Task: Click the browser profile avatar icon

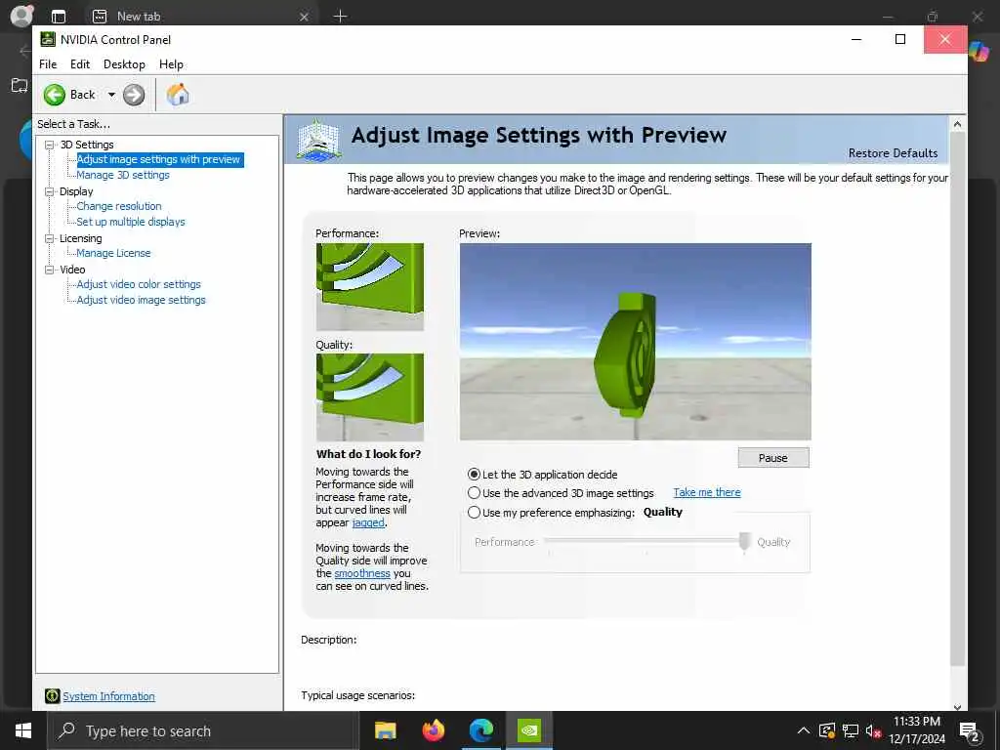Action: click(21, 16)
